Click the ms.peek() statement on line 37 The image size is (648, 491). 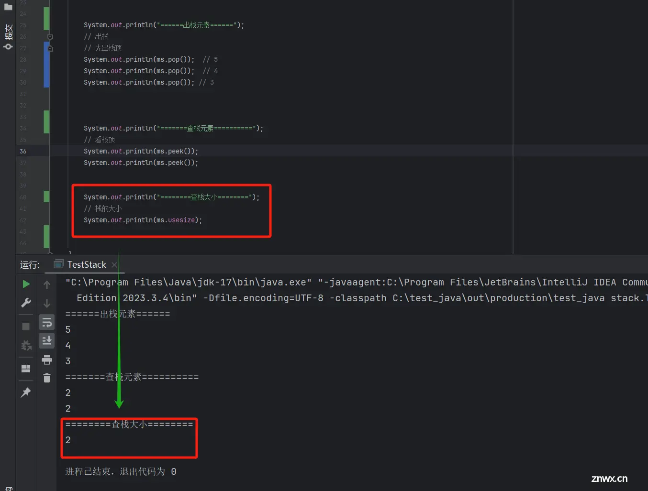pyautogui.click(x=141, y=163)
